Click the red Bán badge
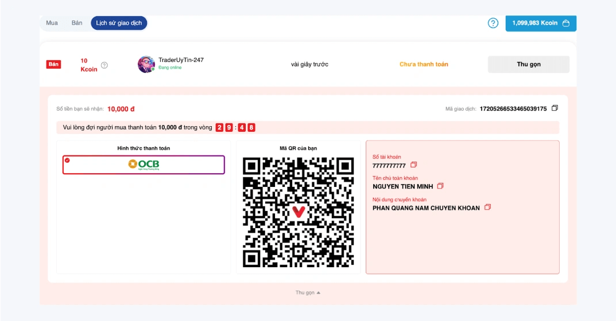Image resolution: width=616 pixels, height=321 pixels. [x=54, y=64]
